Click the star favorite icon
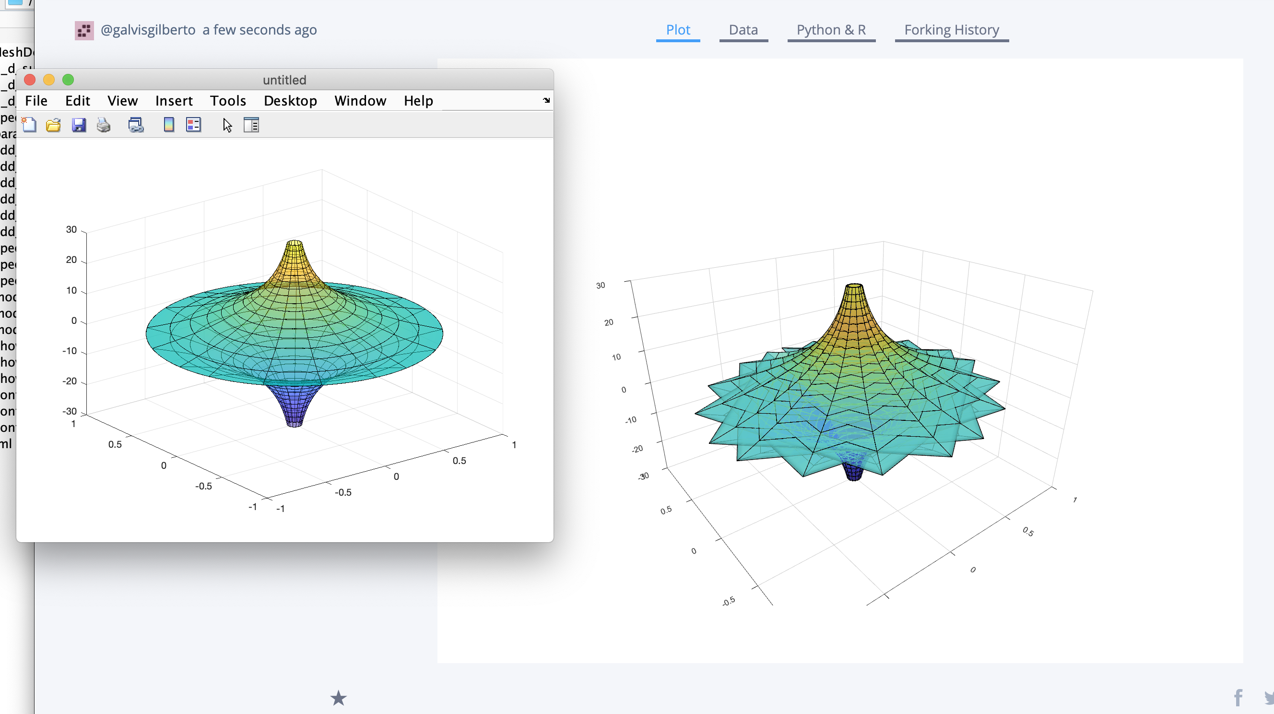The image size is (1274, 714). [338, 698]
